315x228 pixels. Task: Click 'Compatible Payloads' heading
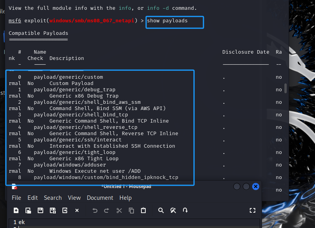[x=38, y=33]
